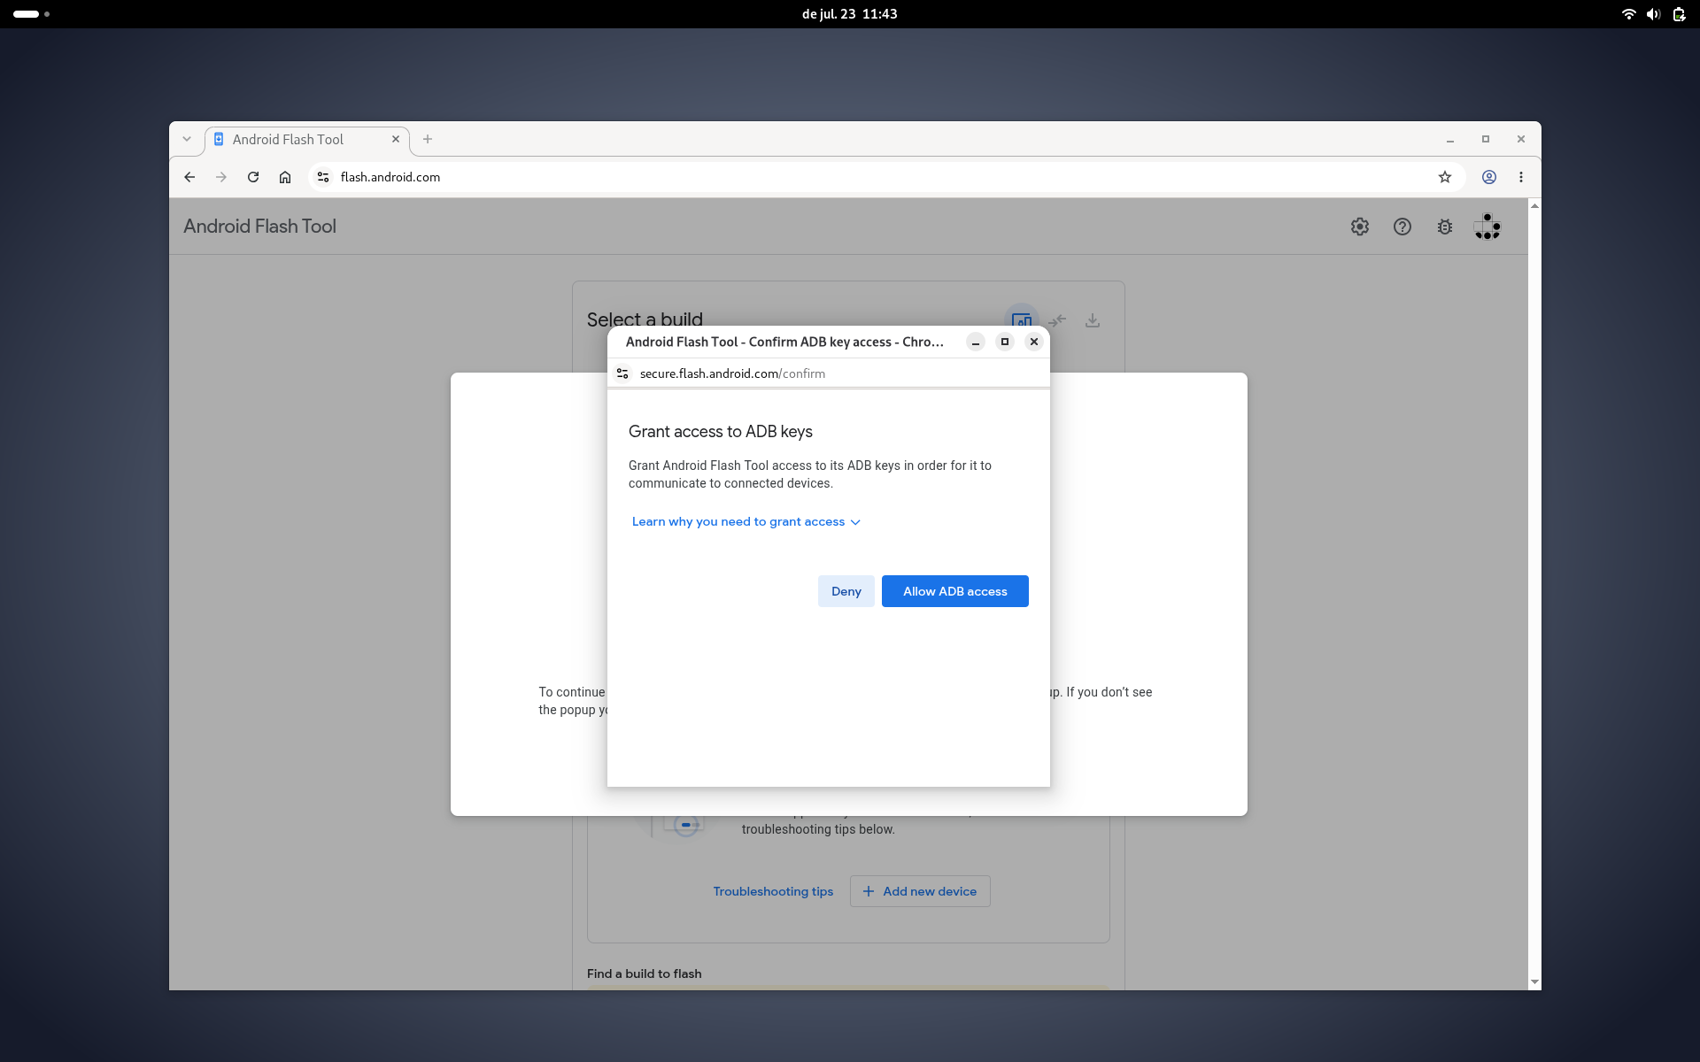Maximize the Confirm ADB key access popup
Viewport: 1700px width, 1062px height.
[x=1004, y=342]
